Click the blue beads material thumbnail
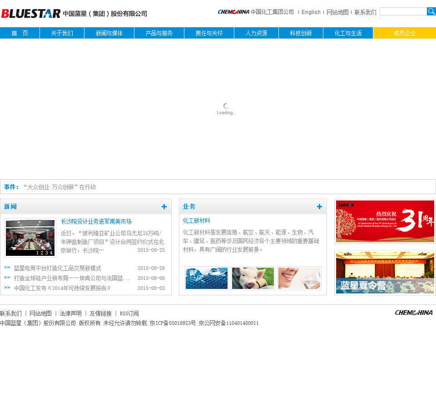This screenshot has width=436, height=396. tap(206, 278)
